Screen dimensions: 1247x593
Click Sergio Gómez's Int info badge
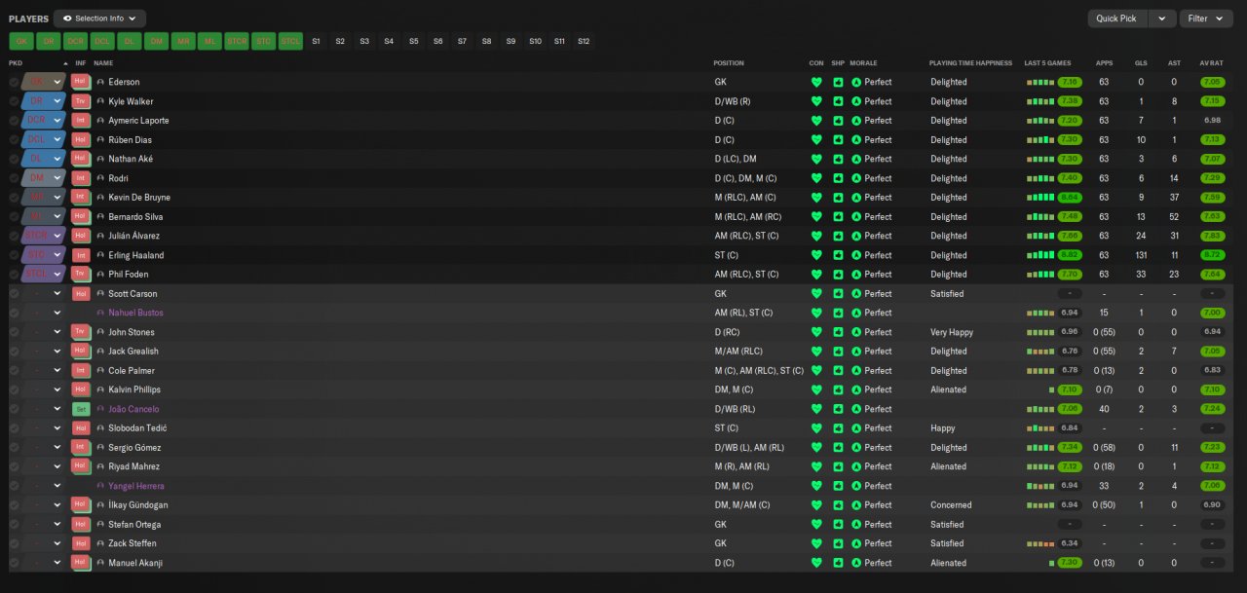(81, 448)
